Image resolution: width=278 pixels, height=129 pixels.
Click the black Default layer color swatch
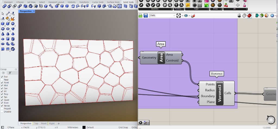84,127
